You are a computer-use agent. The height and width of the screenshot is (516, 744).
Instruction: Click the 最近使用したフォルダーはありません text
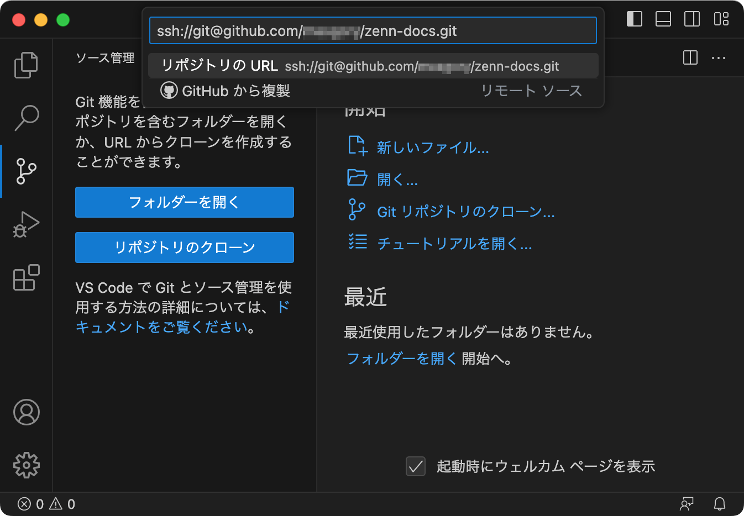[x=469, y=332]
